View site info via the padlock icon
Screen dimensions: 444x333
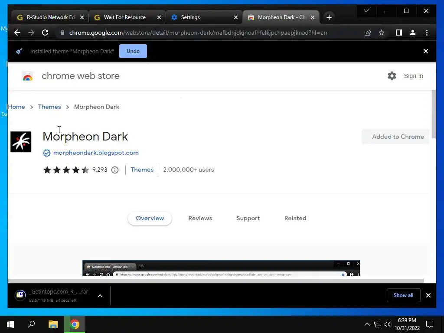click(62, 33)
